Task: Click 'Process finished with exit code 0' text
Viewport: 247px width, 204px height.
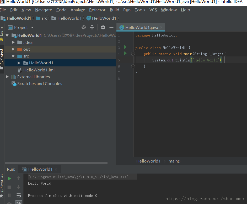Action: click(63, 196)
